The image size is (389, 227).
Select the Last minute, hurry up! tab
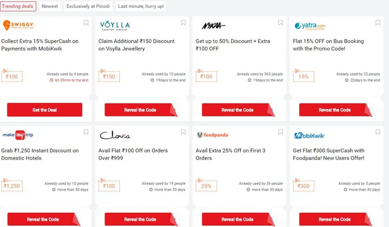(x=141, y=6)
